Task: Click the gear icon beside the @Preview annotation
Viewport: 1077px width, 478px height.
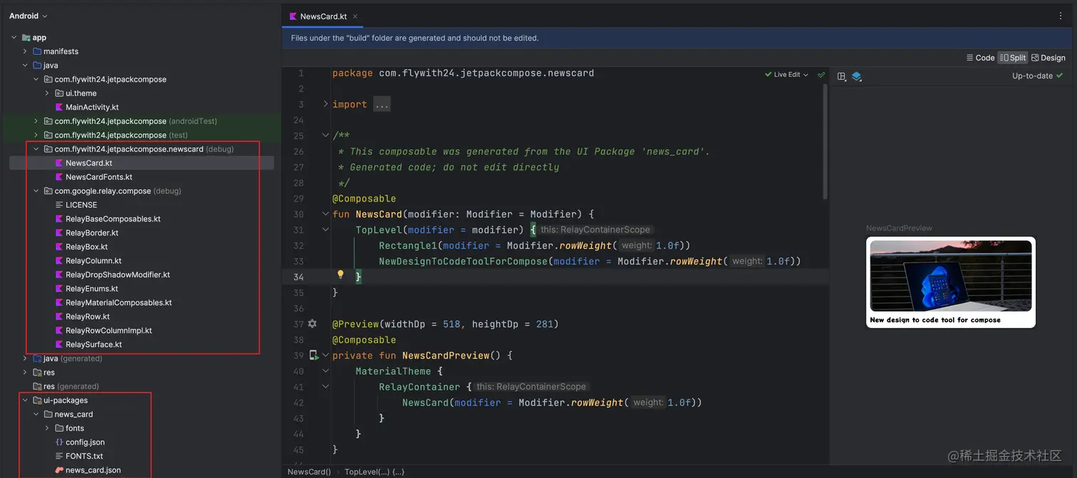Action: coord(312,324)
